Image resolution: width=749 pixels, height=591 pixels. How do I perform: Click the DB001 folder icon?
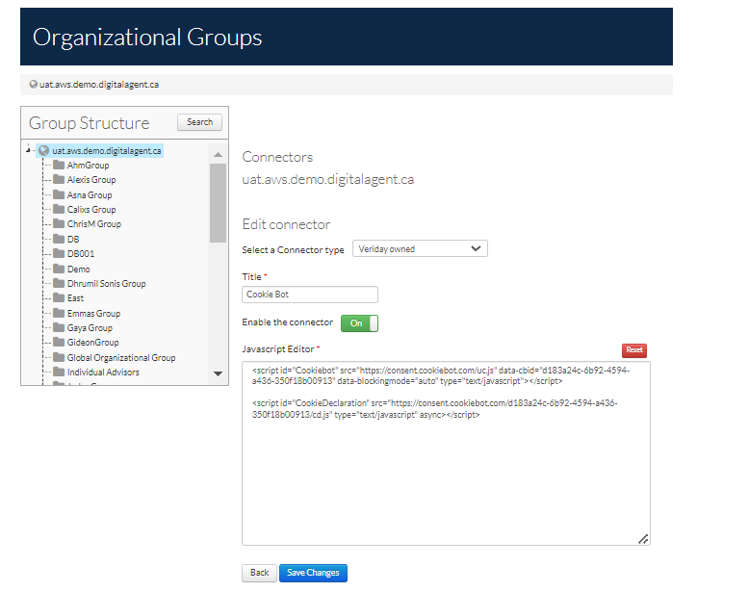59,253
